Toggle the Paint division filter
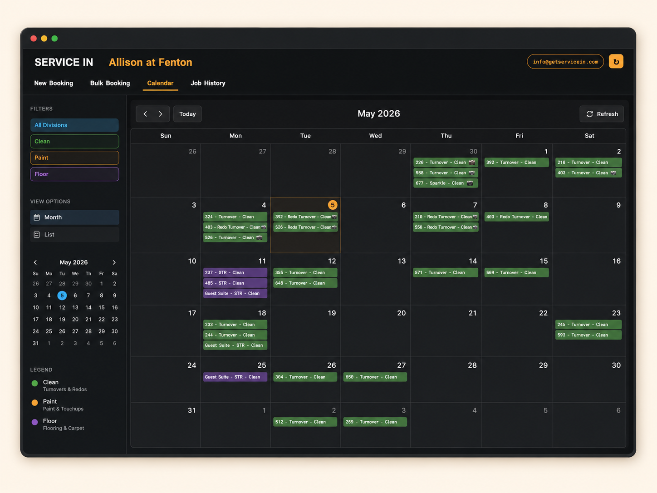The image size is (657, 493). tap(74, 158)
